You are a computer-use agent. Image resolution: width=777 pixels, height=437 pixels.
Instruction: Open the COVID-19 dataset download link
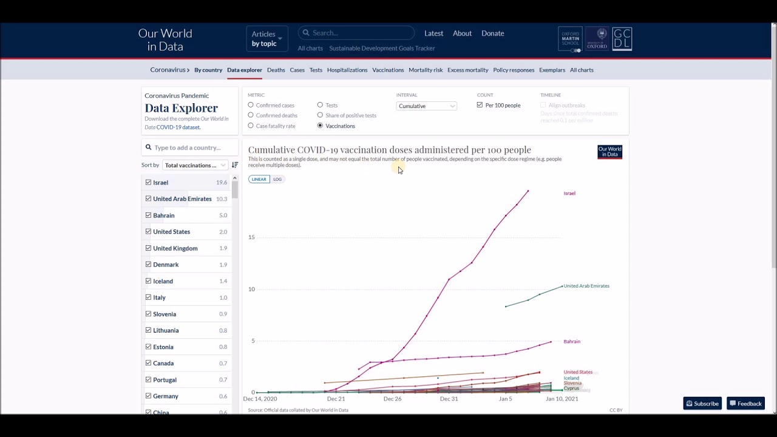(178, 127)
